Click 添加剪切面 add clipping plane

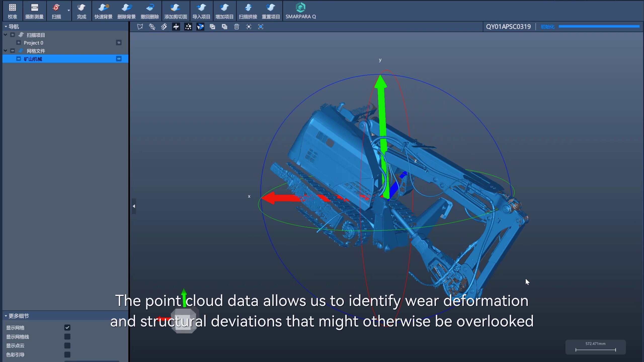coord(176,11)
